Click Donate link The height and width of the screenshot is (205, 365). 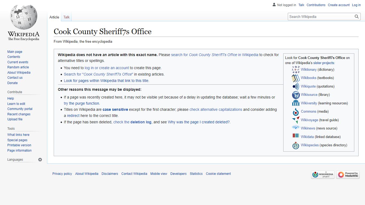12,83
